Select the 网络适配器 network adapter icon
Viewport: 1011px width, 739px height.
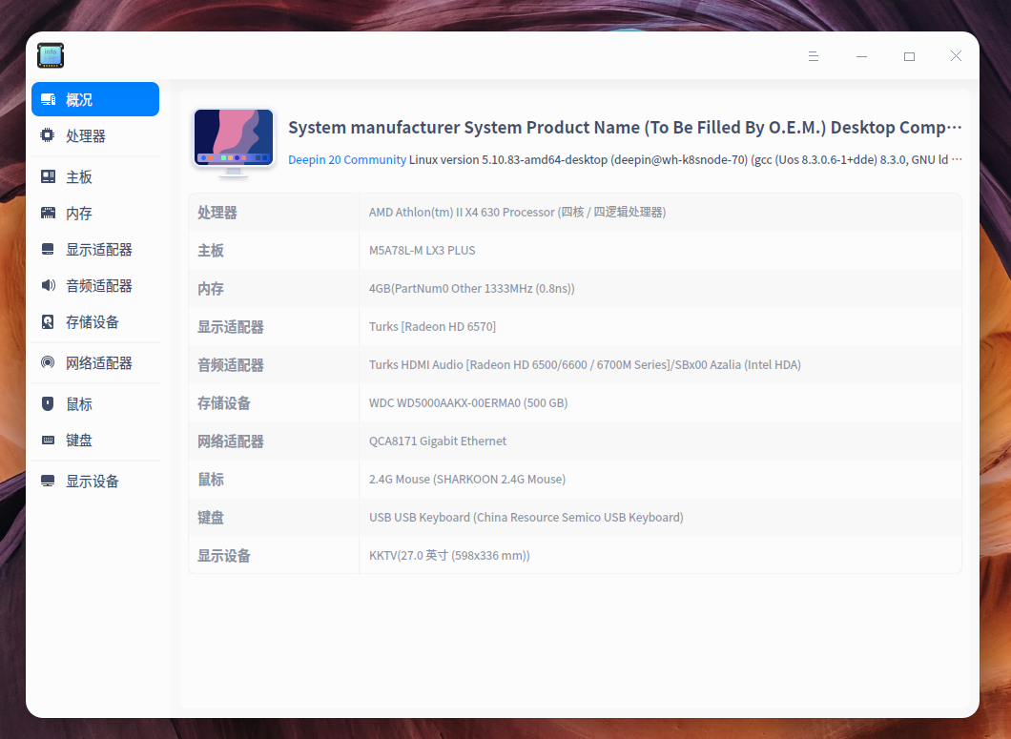click(x=47, y=362)
